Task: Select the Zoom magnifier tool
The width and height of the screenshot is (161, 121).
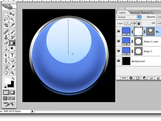Action: click(x=12, y=73)
